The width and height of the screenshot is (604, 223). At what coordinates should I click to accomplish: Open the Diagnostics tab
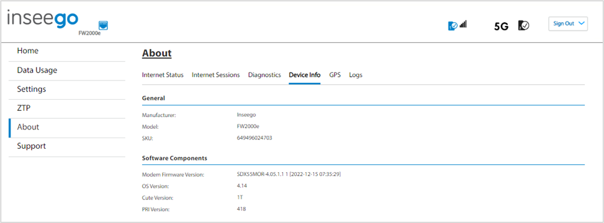click(264, 75)
